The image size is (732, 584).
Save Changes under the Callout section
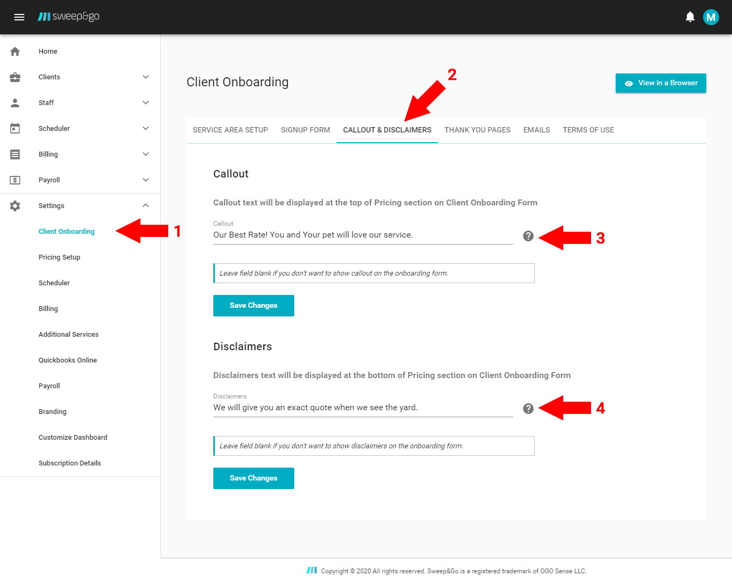click(253, 306)
